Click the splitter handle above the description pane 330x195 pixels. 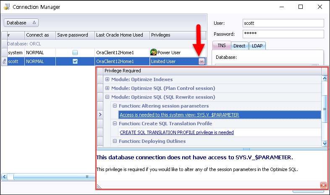click(x=246, y=149)
